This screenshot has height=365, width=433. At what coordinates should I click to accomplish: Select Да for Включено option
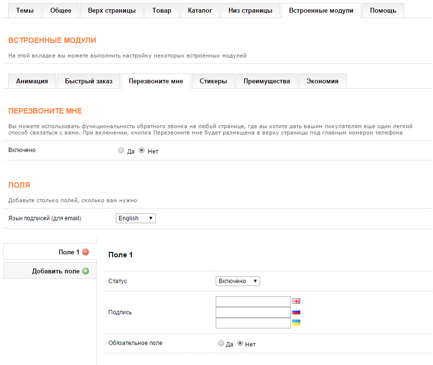(121, 151)
